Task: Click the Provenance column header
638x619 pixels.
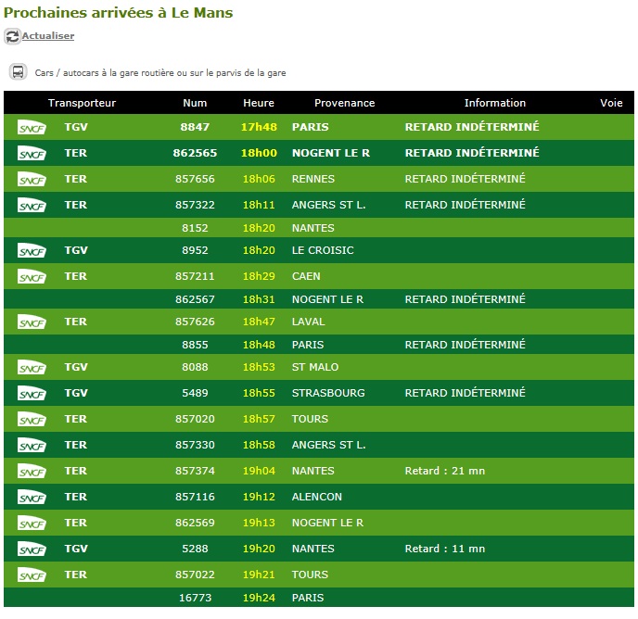Action: pyautogui.click(x=345, y=103)
